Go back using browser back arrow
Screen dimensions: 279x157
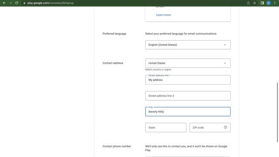[x=4, y=3]
